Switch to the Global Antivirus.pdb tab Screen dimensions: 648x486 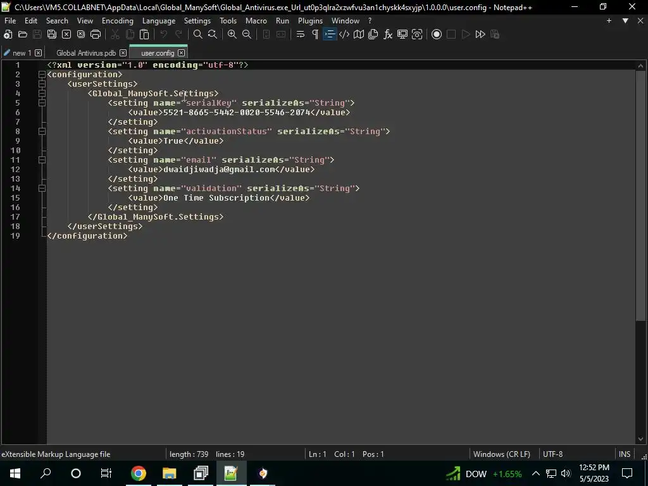86,53
